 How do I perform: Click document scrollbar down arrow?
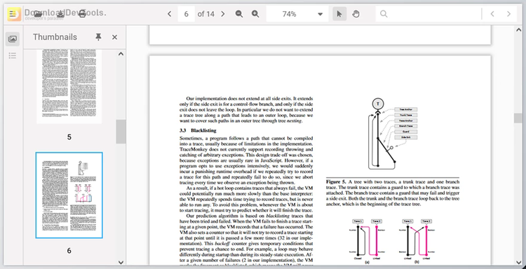point(518,262)
